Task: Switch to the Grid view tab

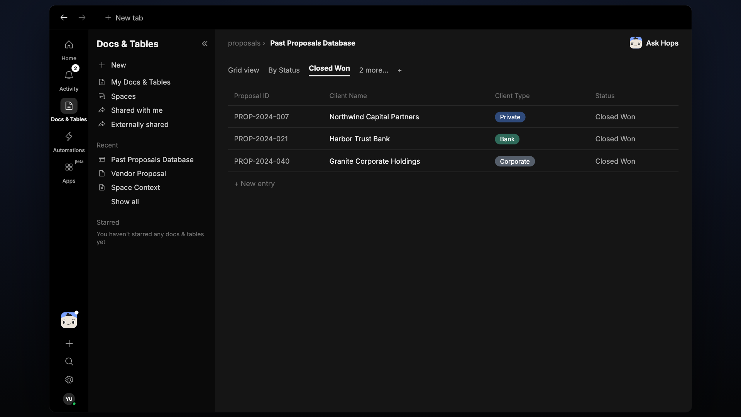Action: (x=244, y=70)
